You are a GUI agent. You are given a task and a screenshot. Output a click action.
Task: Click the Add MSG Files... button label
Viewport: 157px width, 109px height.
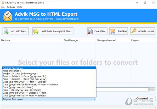19,31
